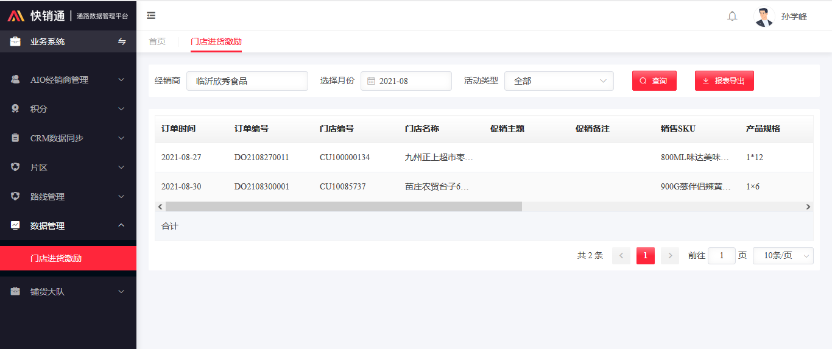The height and width of the screenshot is (349, 832).
Task: Click the date 2021-08-30 cell
Action: coord(181,186)
